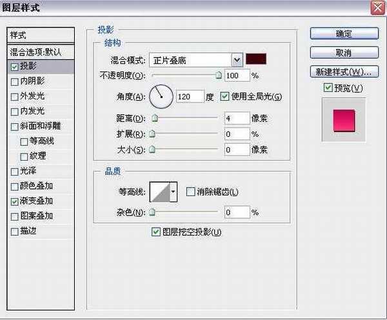Click the 确定 OK button
Screen dimensions: 387x320
click(344, 34)
